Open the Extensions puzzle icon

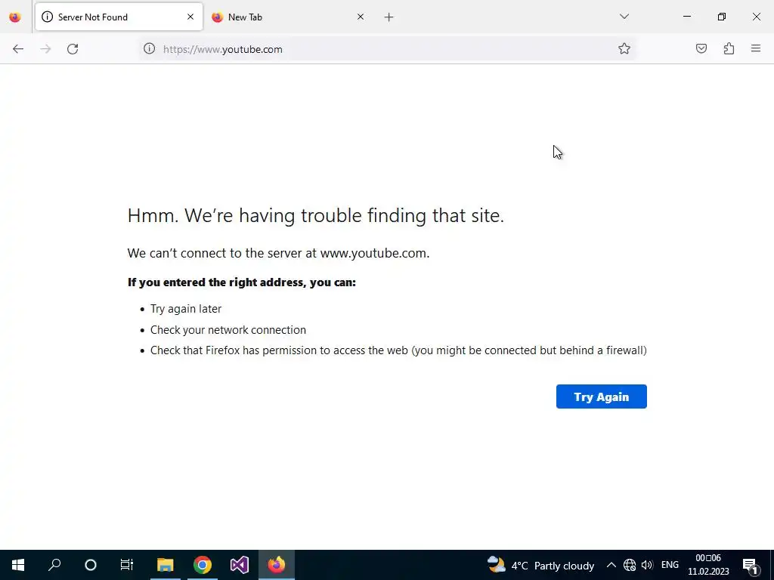point(729,49)
